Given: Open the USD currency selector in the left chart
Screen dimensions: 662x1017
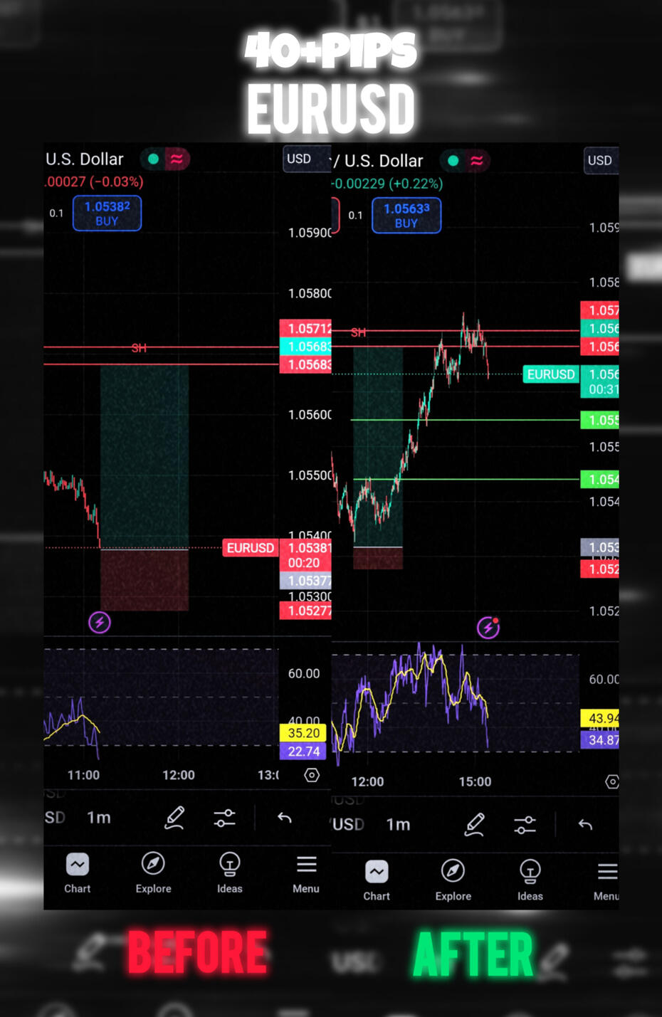Looking at the screenshot, I should click(300, 159).
